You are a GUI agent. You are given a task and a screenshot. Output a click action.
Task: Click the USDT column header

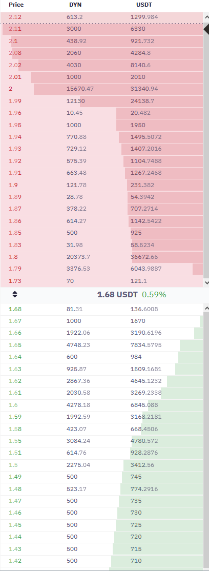click(x=138, y=5)
